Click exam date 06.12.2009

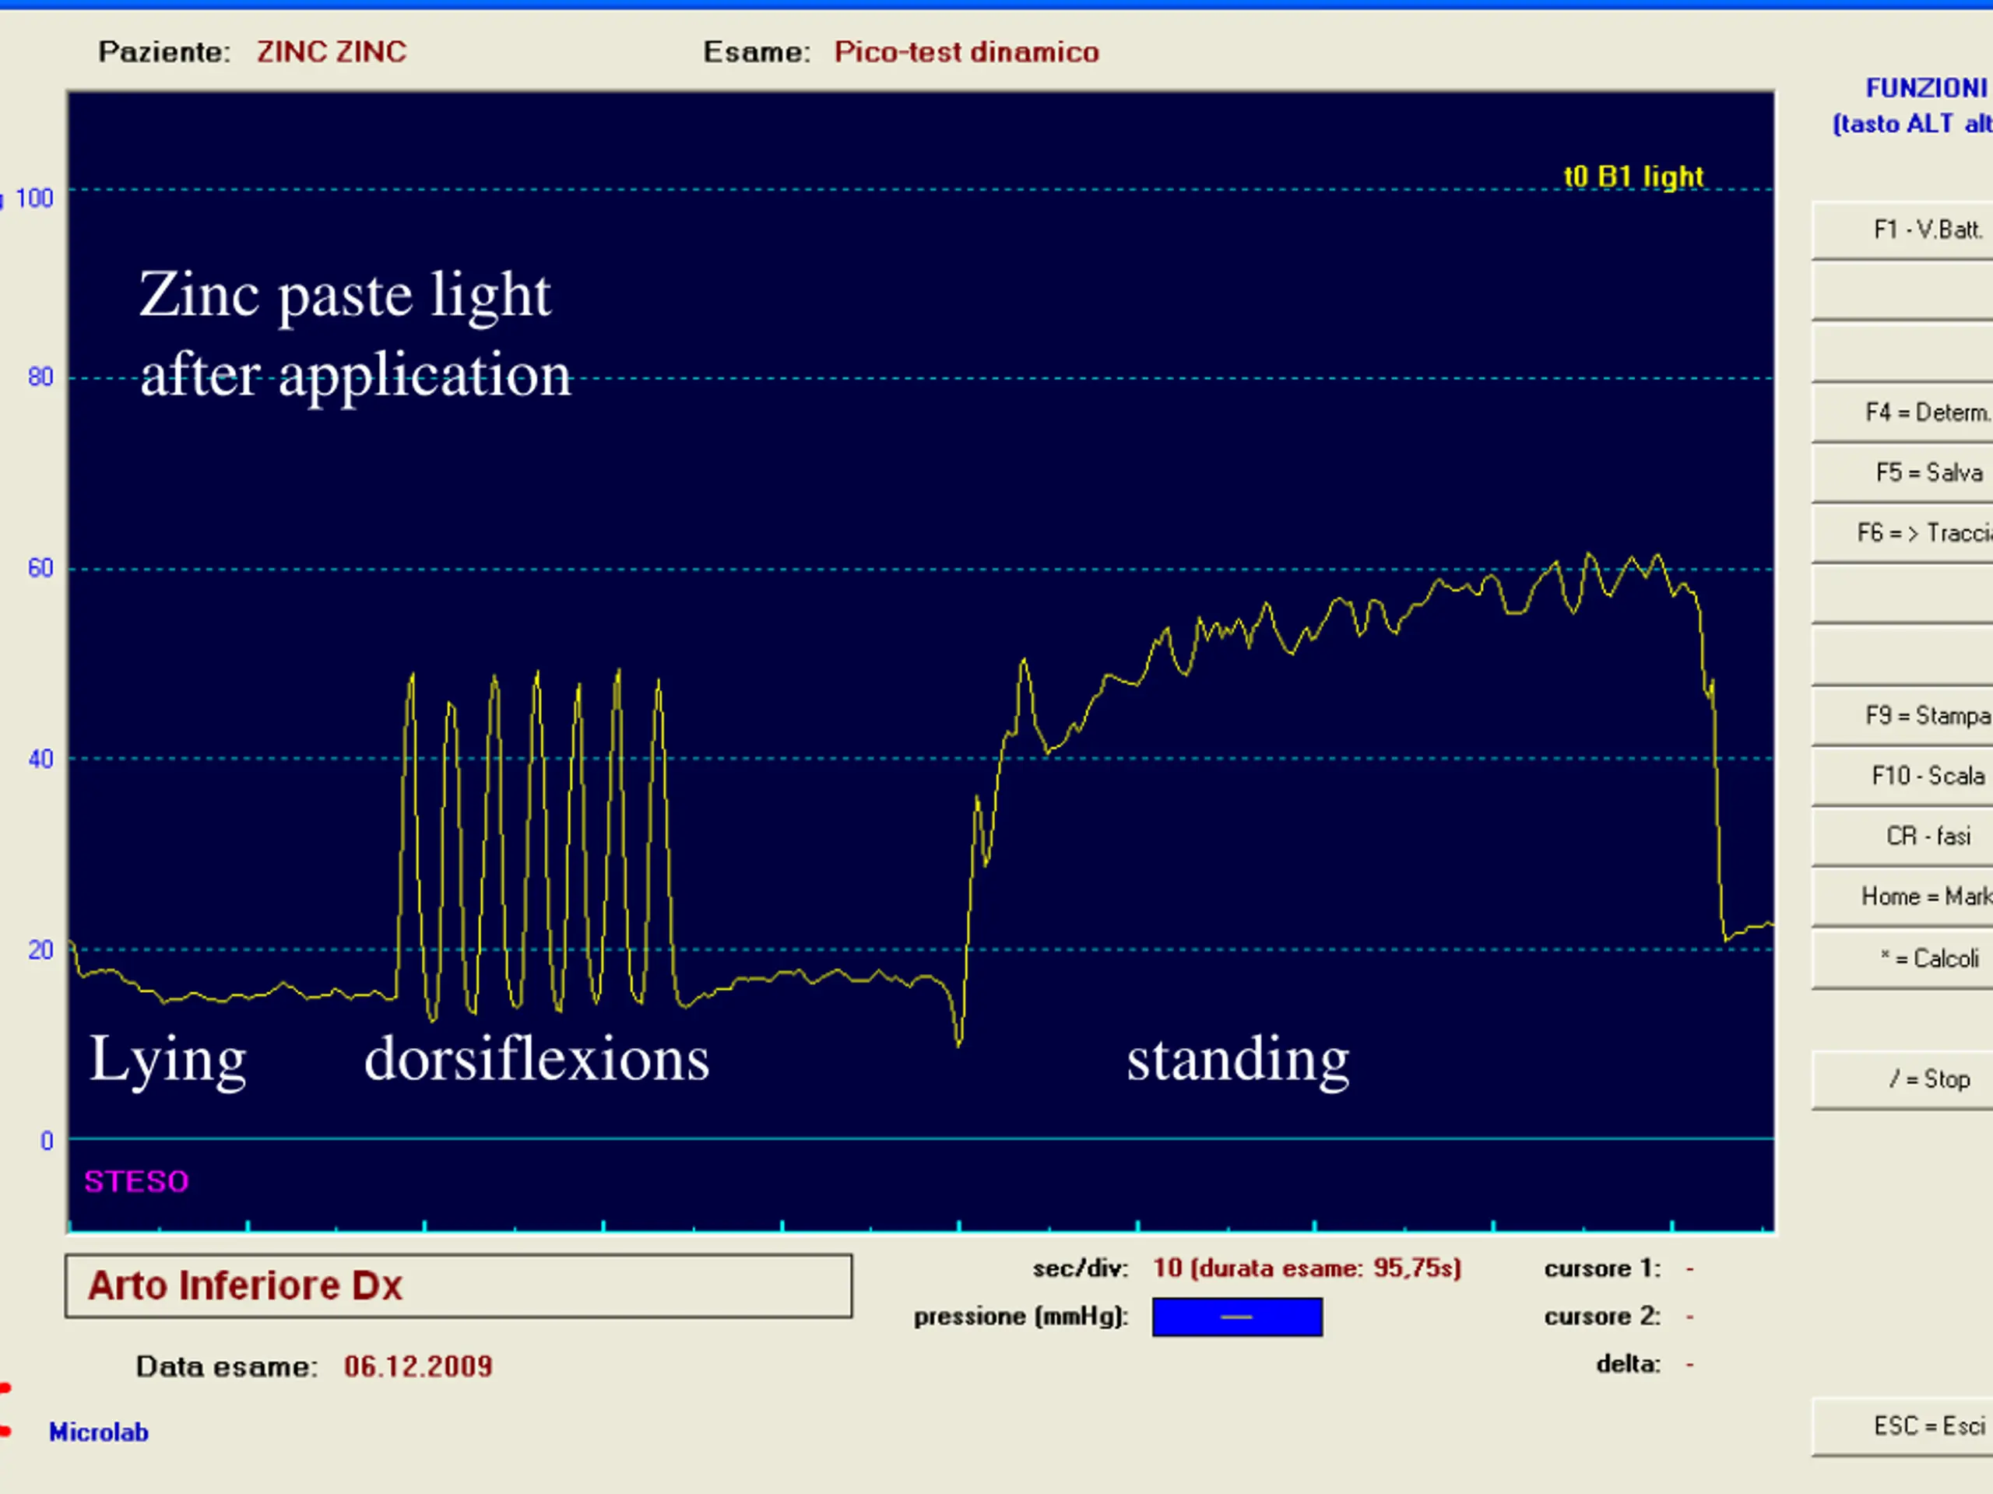point(418,1366)
